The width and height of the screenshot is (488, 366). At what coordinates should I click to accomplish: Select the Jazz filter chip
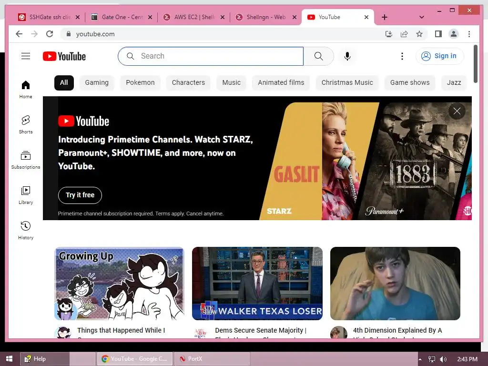point(454,82)
